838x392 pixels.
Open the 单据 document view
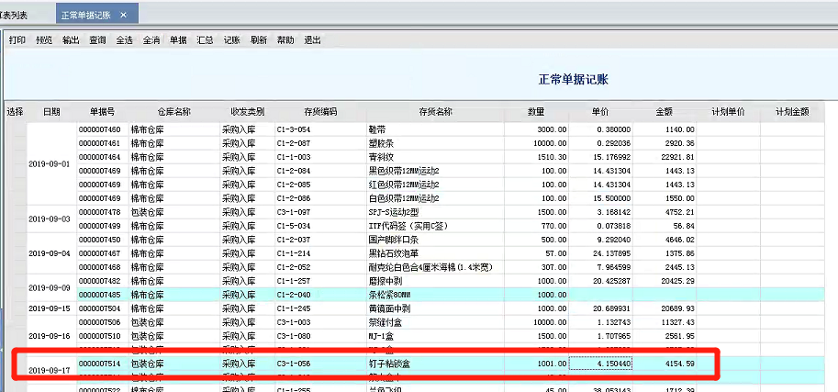178,40
